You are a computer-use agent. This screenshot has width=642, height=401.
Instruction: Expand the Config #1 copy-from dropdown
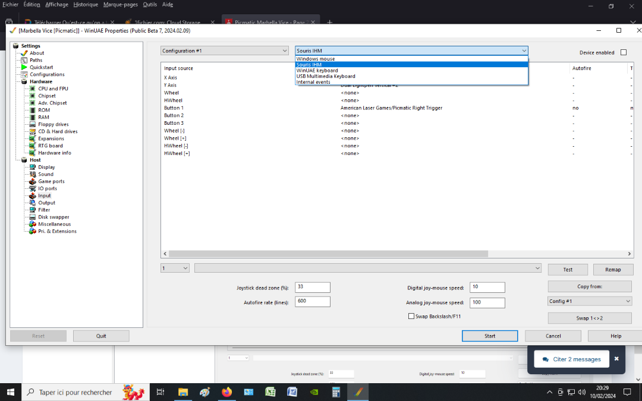(x=589, y=301)
